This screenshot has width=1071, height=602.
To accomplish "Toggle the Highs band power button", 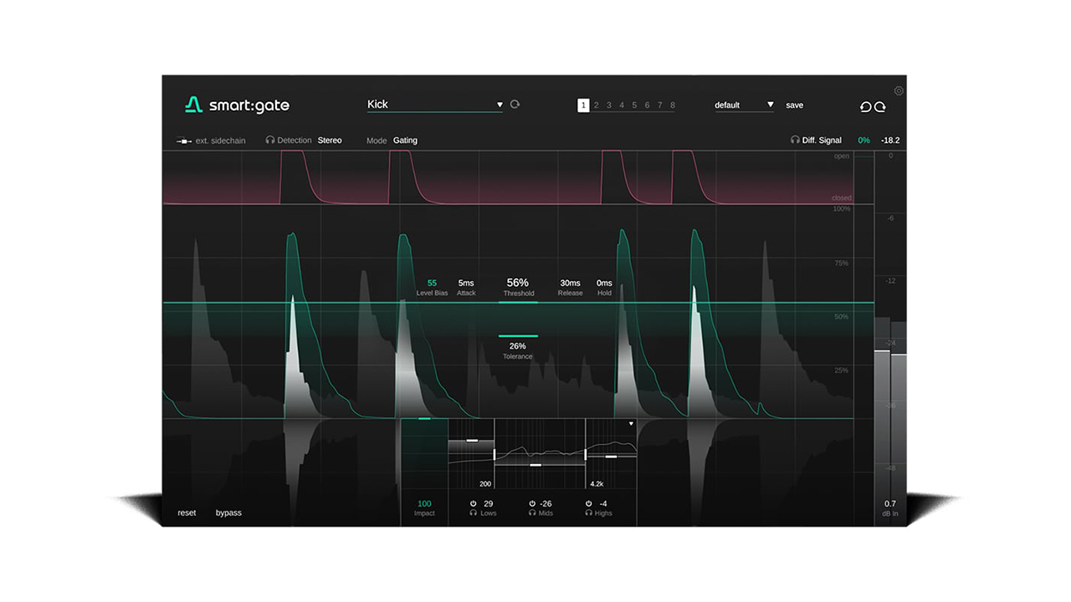I will [x=588, y=504].
